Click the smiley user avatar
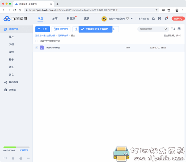This screenshot has height=162, width=186. click(x=104, y=19)
